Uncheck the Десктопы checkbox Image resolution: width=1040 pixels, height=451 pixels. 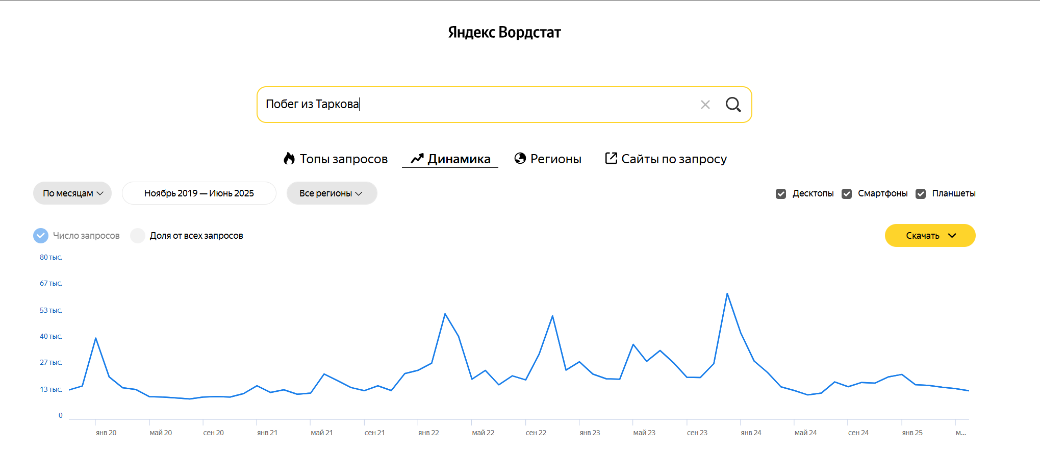pos(781,194)
